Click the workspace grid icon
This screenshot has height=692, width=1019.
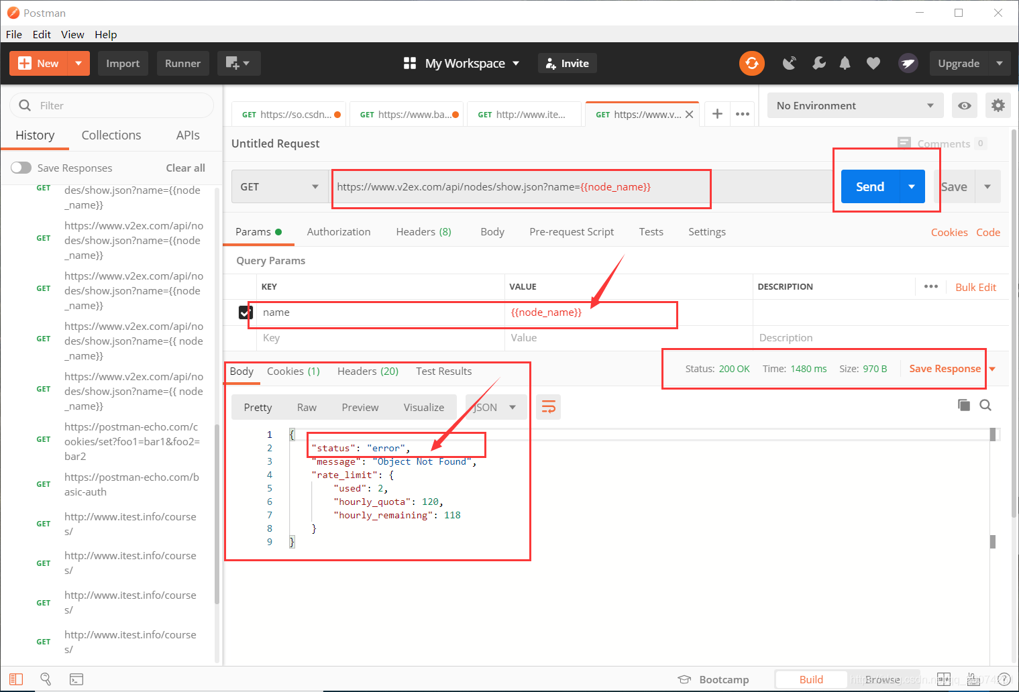410,63
